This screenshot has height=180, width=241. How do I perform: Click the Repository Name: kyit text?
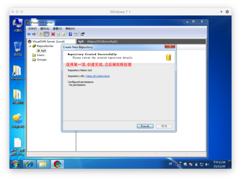coord(80,70)
